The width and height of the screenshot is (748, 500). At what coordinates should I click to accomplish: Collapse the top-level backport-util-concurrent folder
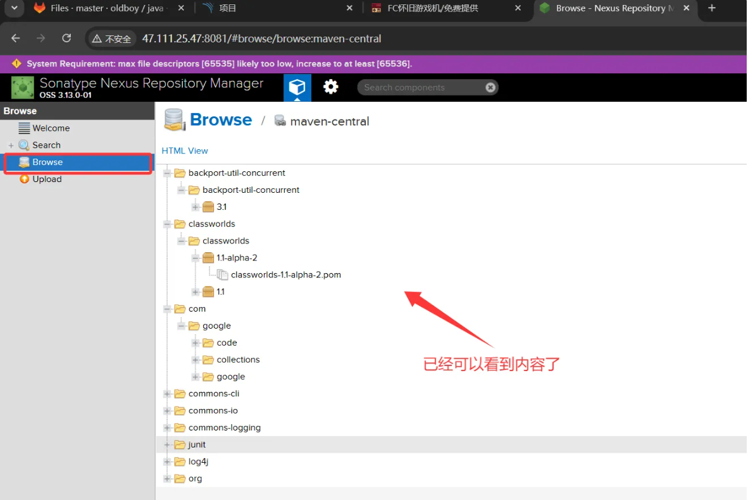tap(167, 173)
